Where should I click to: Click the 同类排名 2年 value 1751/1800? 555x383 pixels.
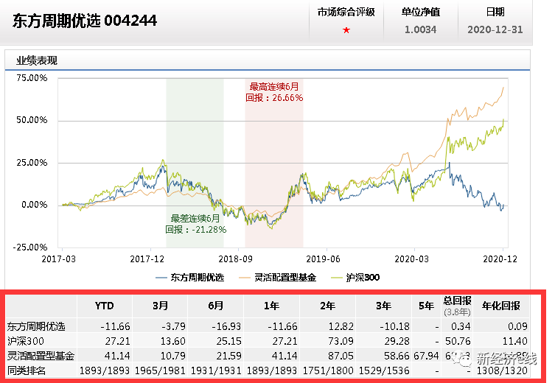pyautogui.click(x=328, y=370)
